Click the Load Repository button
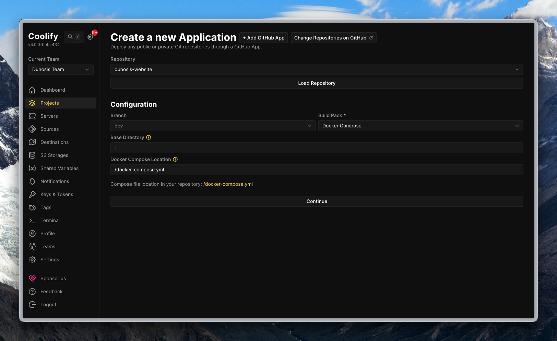 (317, 83)
